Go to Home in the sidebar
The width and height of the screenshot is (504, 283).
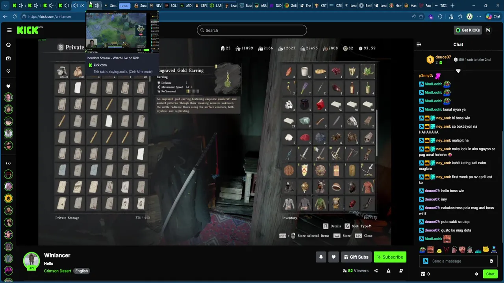tap(8, 45)
